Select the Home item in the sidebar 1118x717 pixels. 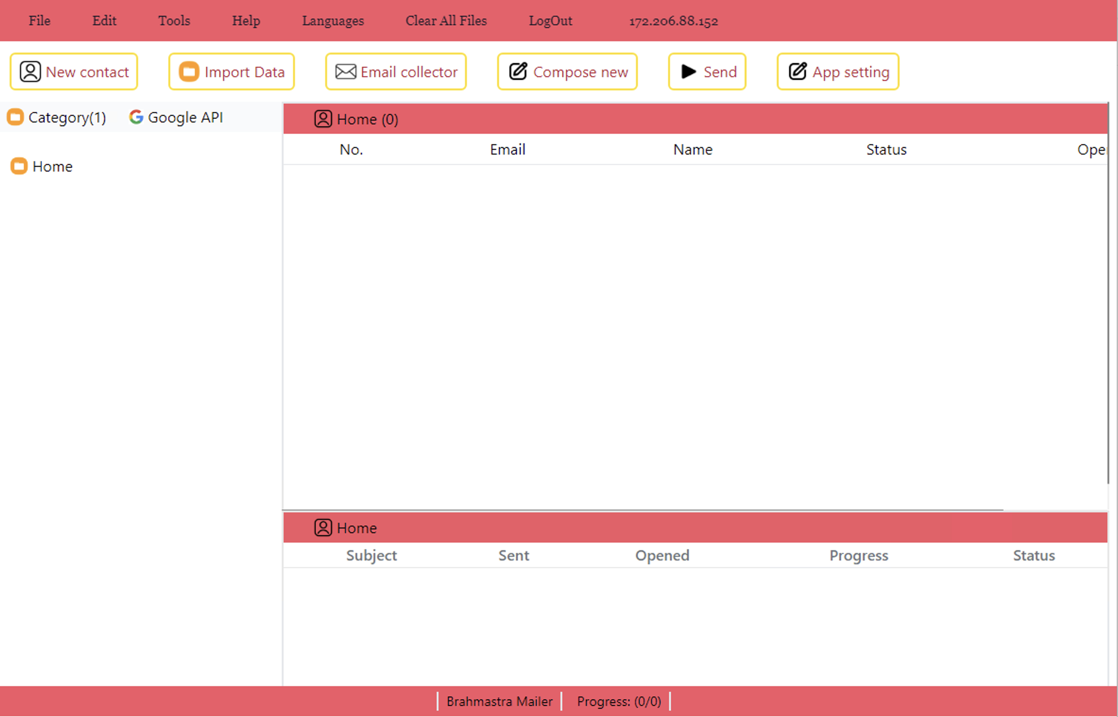tap(52, 166)
